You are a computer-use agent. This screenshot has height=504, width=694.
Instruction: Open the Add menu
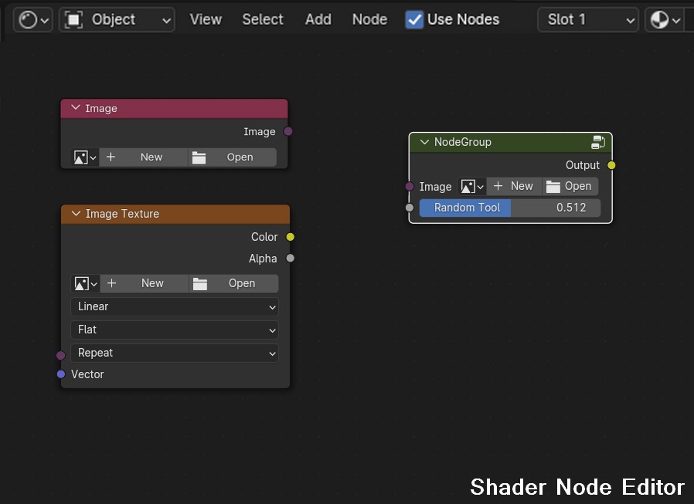(x=318, y=19)
